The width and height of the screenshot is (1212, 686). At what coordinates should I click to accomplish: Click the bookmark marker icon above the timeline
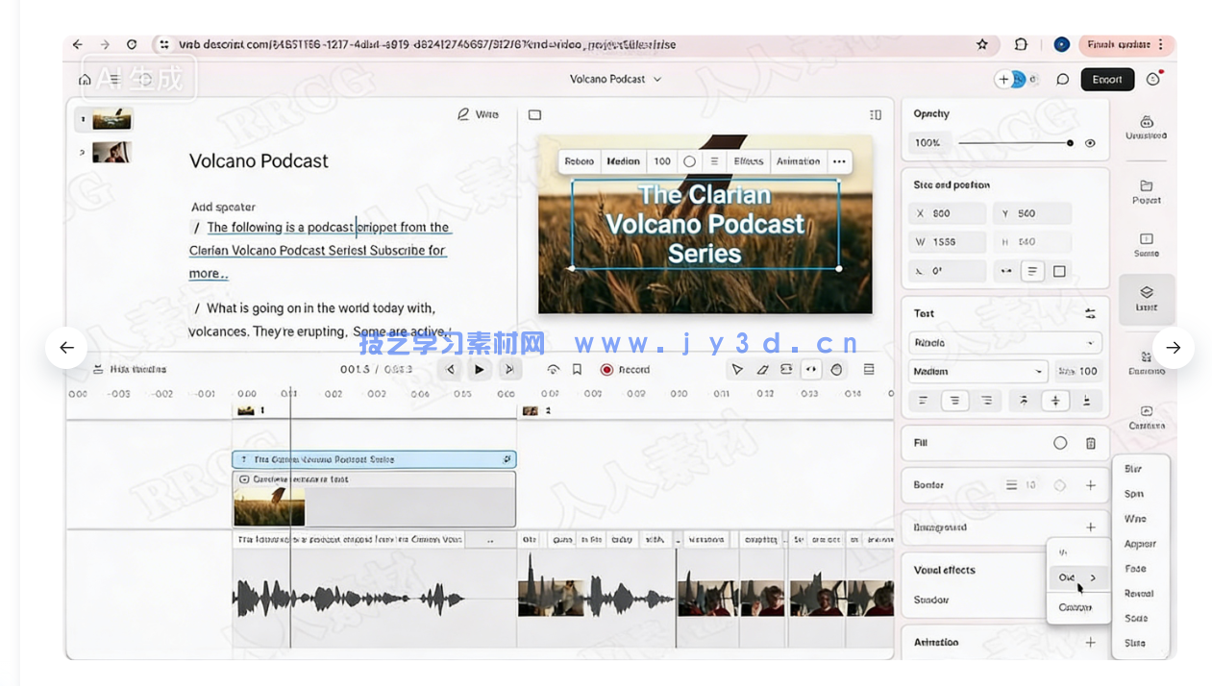tap(578, 369)
